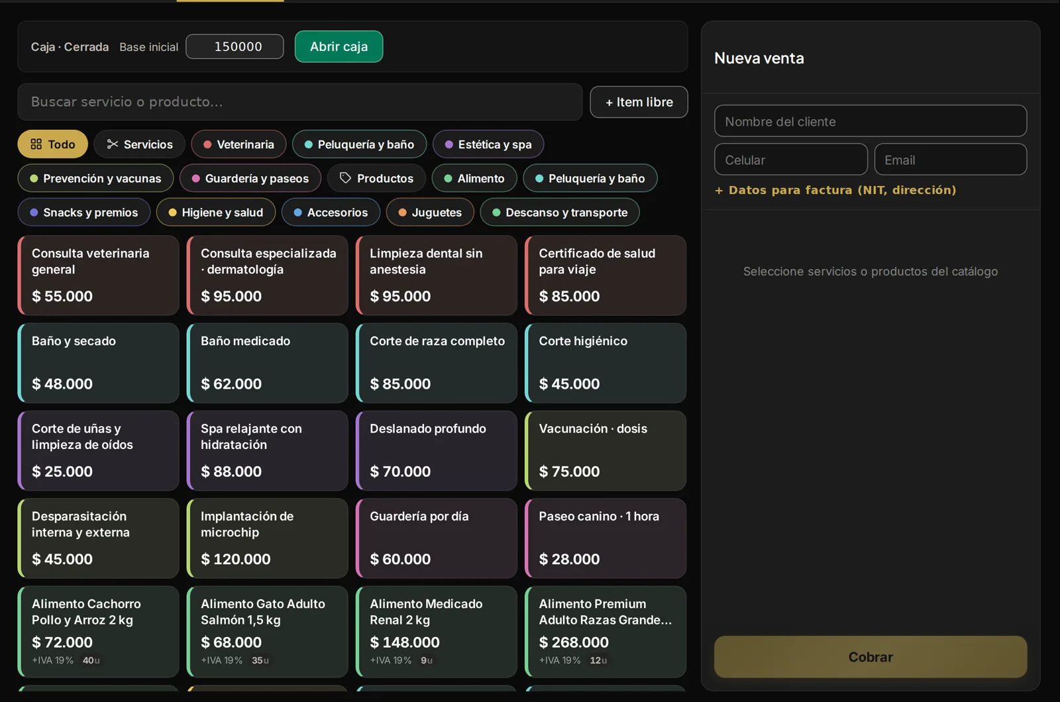Image resolution: width=1060 pixels, height=702 pixels.
Task: Select Corte de raza completo card
Action: (436, 363)
